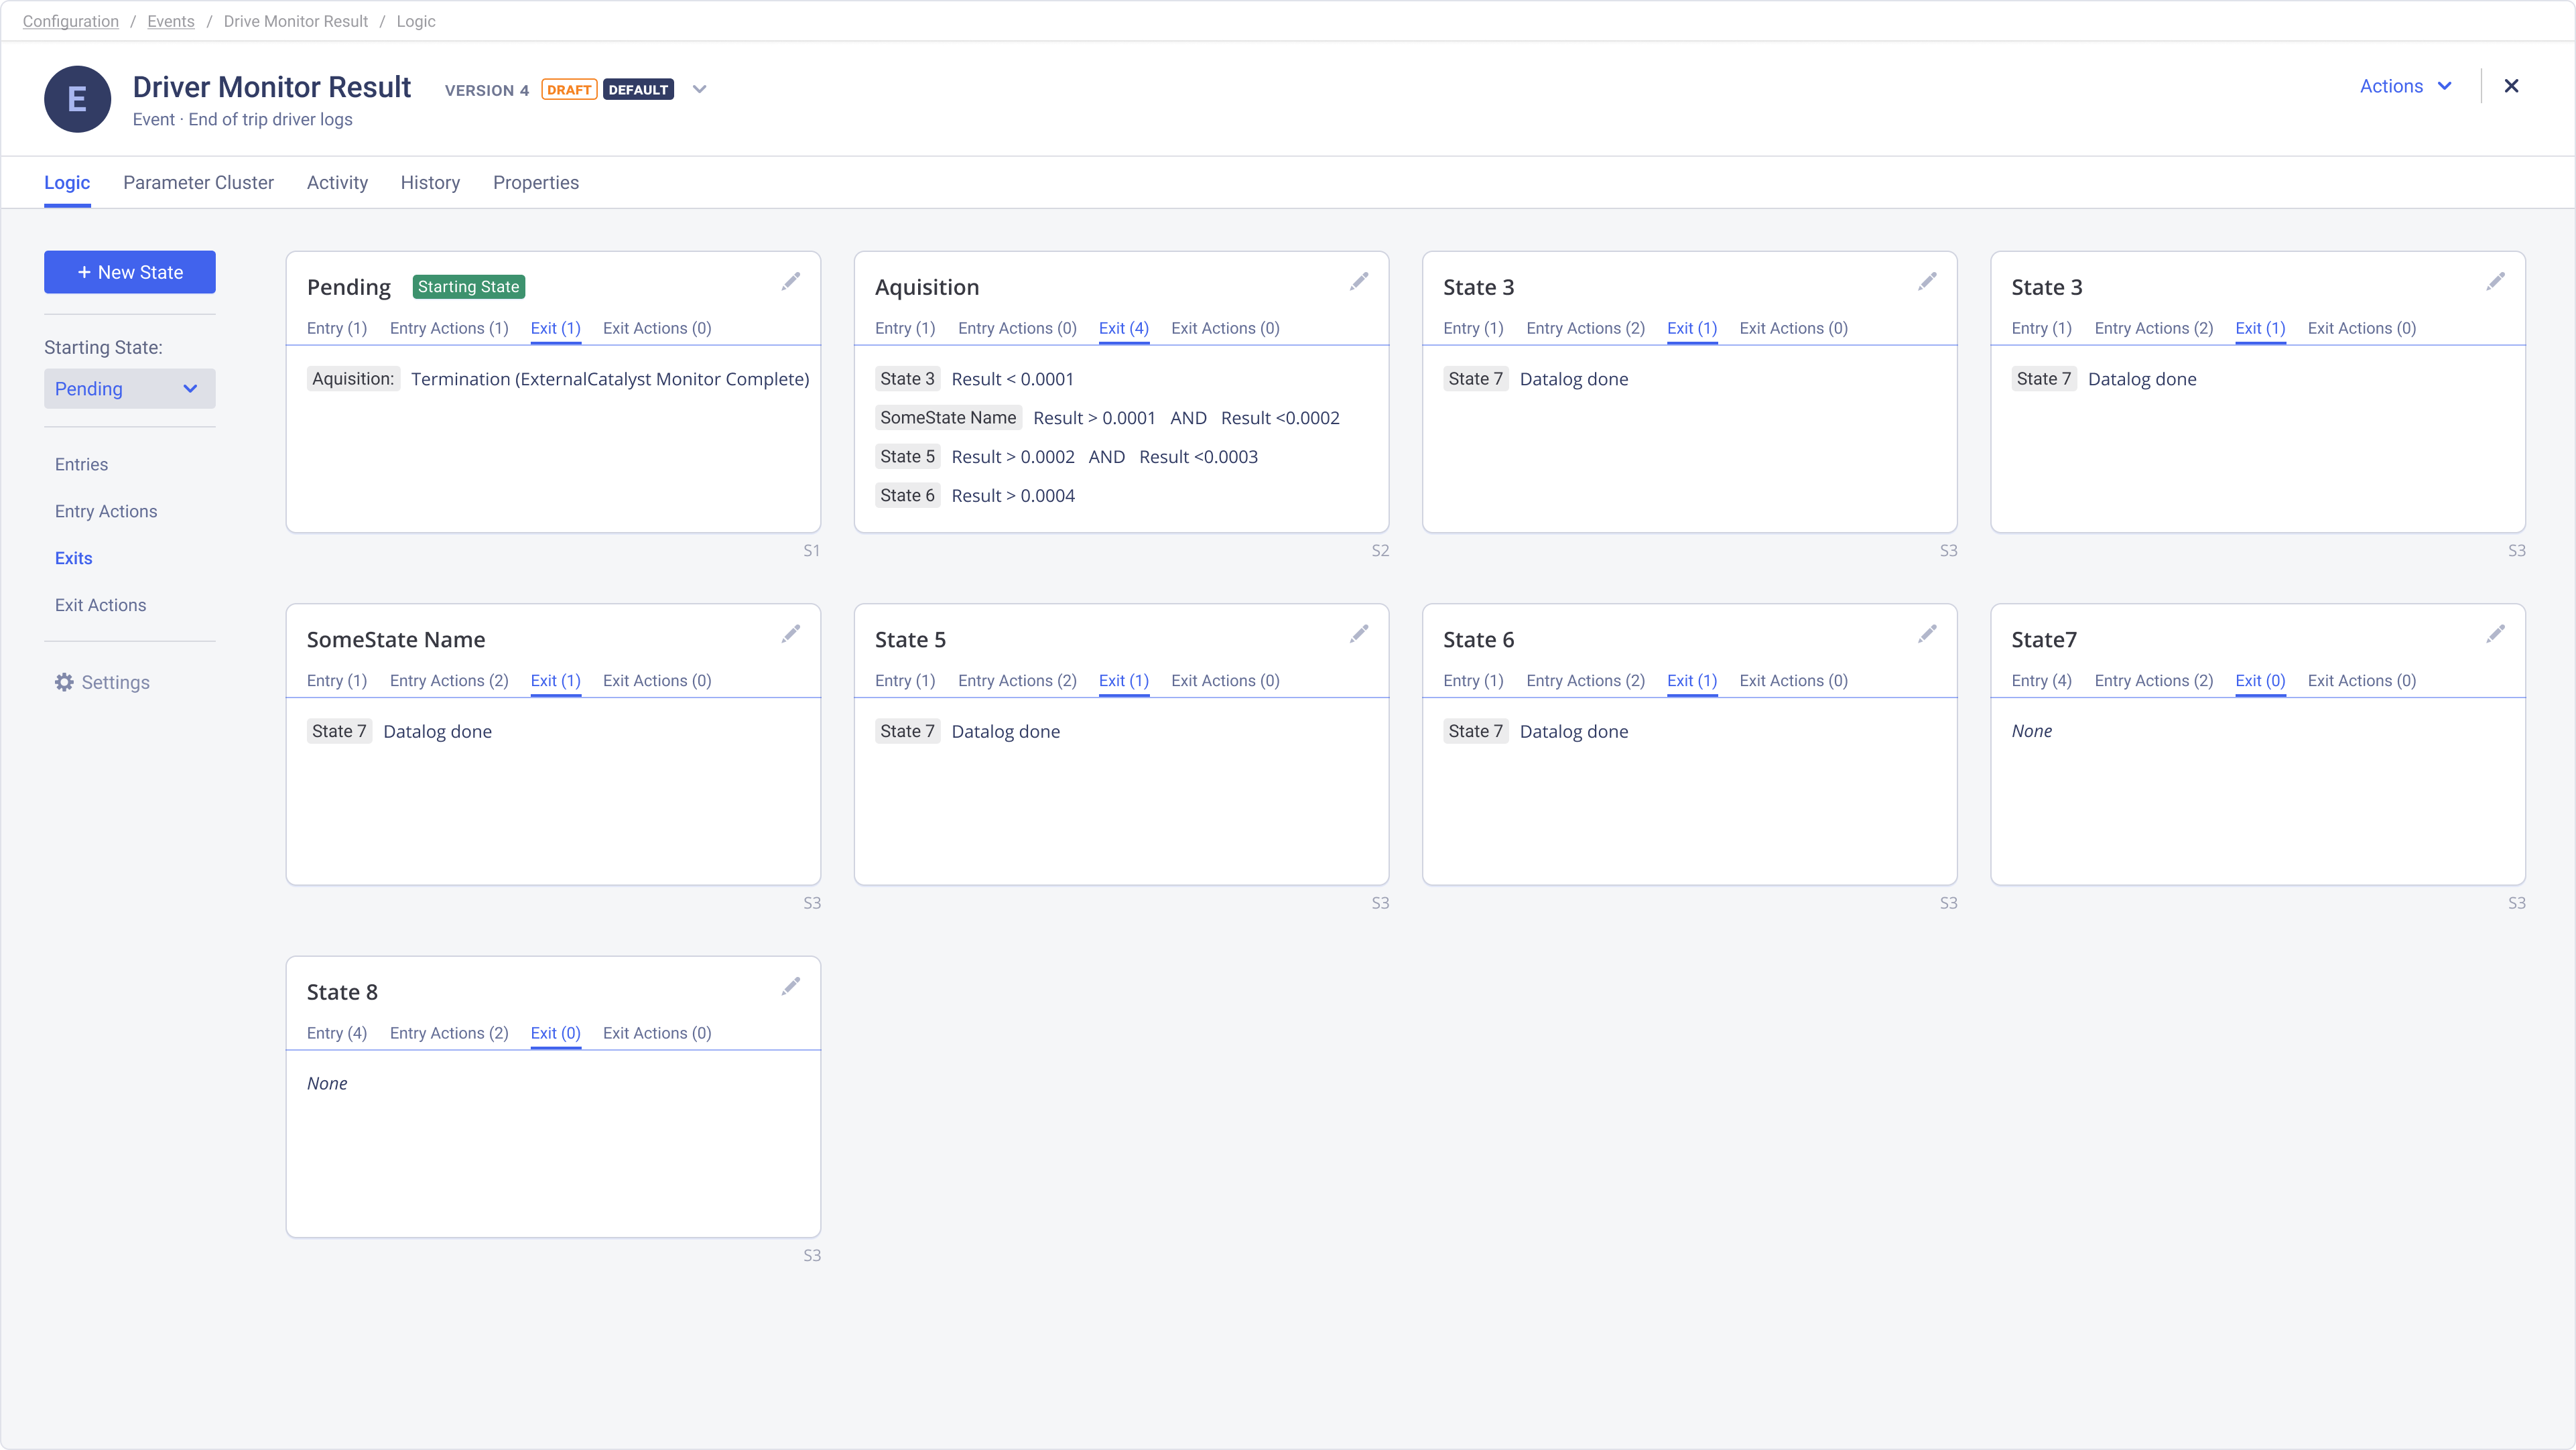This screenshot has height=1450, width=2576.
Task: Click the New State button
Action: coord(129,272)
